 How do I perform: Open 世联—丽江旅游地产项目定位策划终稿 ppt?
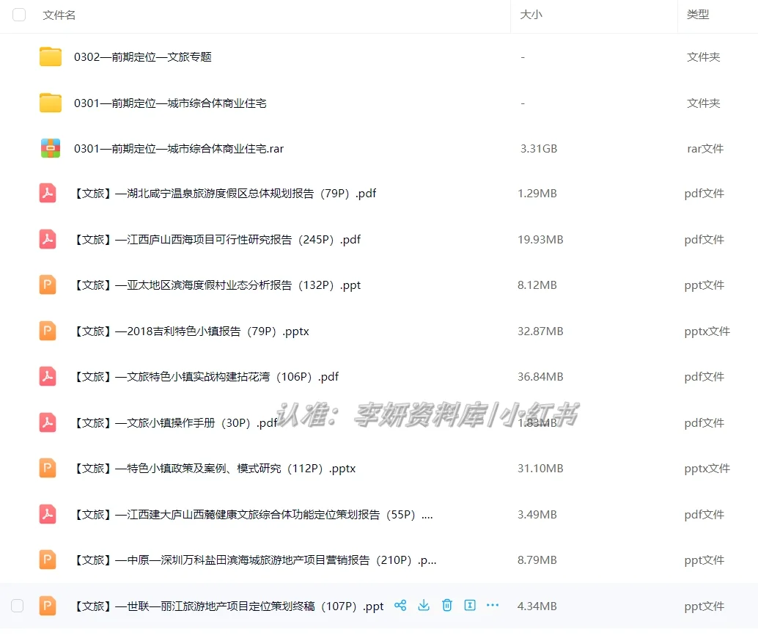coord(228,606)
